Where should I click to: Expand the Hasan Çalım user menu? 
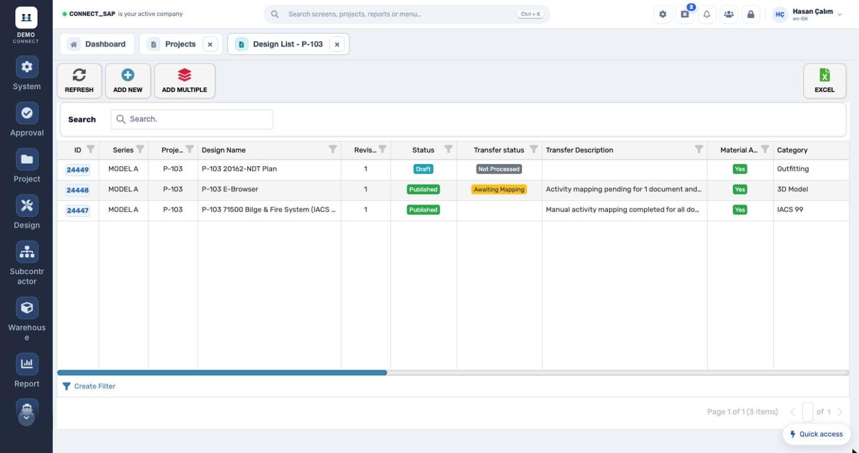click(x=807, y=14)
